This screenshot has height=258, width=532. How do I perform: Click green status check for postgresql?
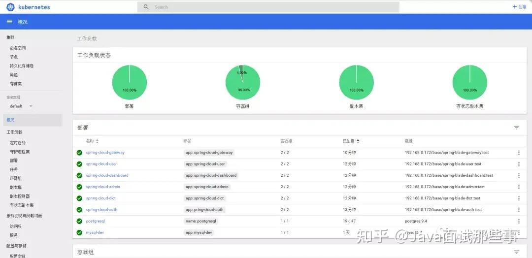79,221
